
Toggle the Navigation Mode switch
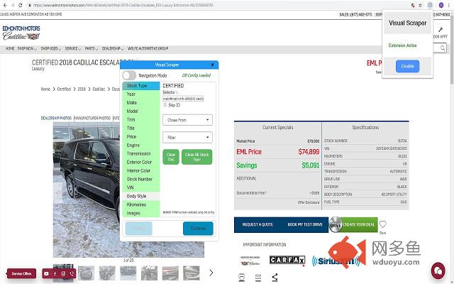[129, 75]
